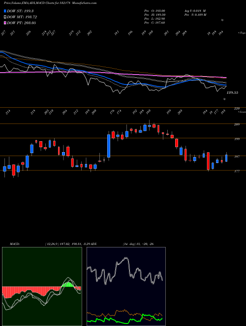246x326 pixels.
Task: Select the 'DOW MT: 193.72' legend text
Action: point(22,17)
